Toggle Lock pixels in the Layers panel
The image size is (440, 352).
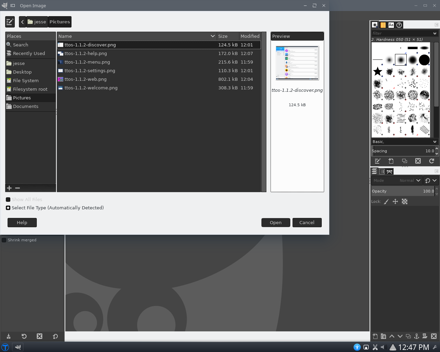click(x=386, y=201)
